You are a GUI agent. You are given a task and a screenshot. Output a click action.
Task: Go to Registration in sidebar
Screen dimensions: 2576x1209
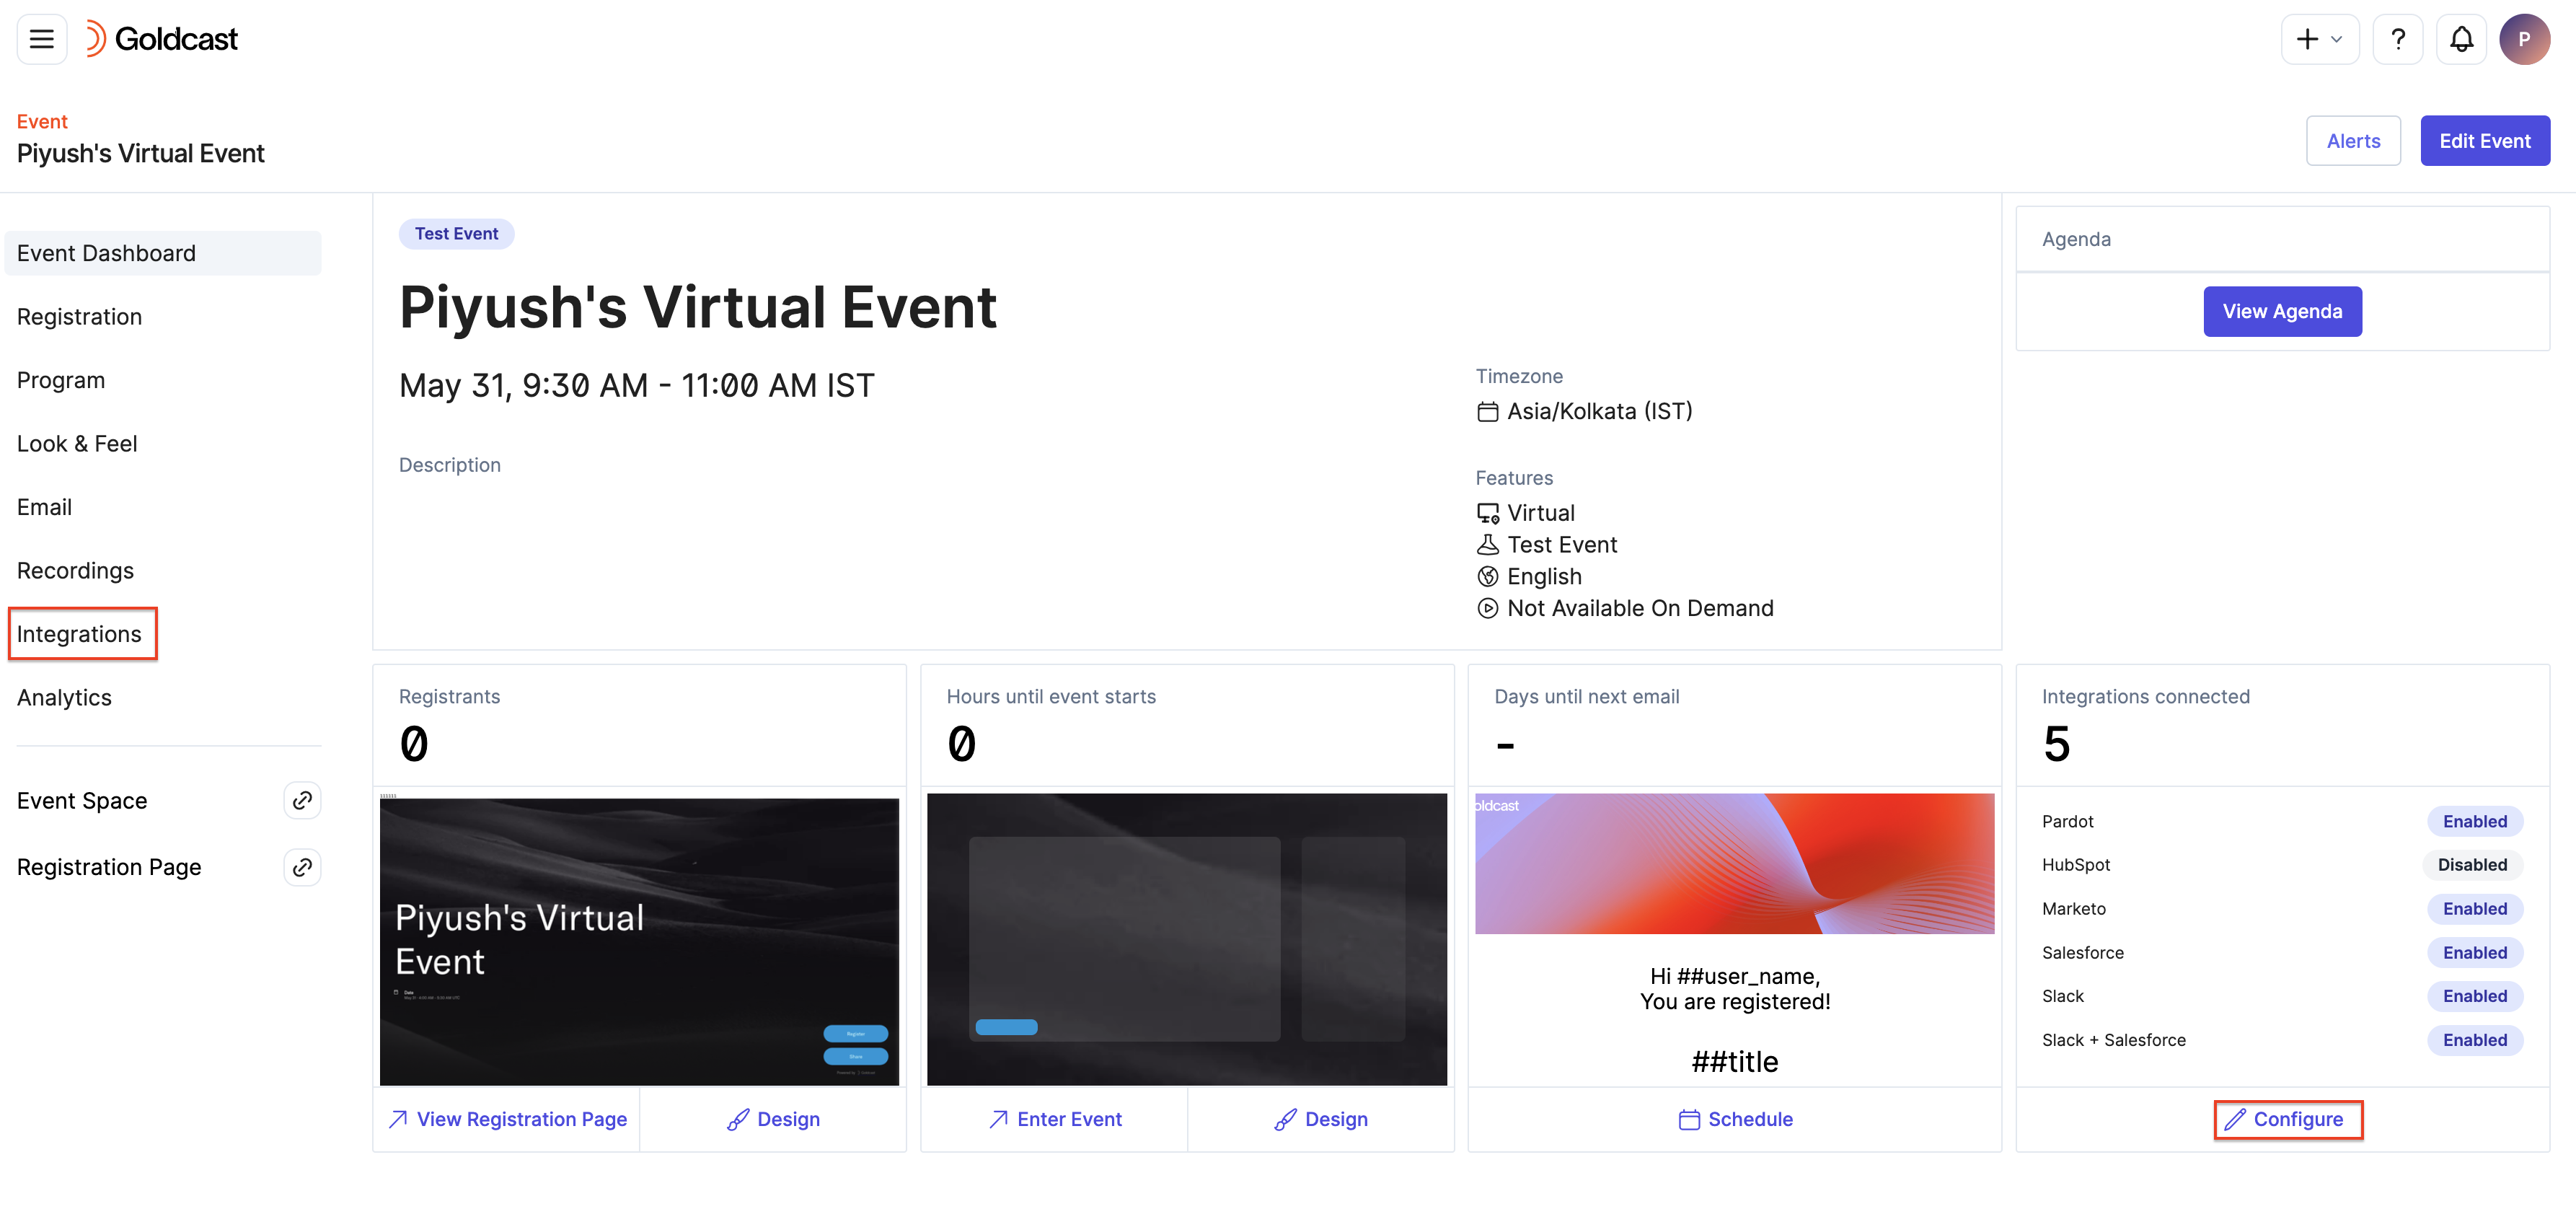[79, 317]
